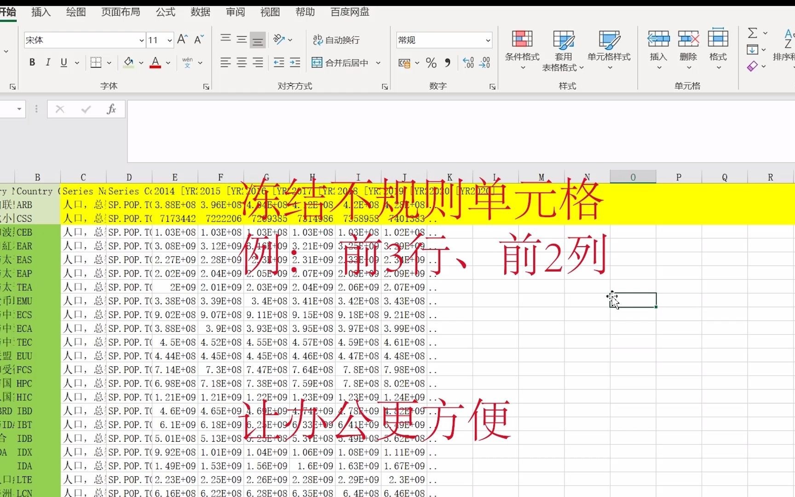Open the 数据 ribbon tab
The width and height of the screenshot is (795, 497).
[x=200, y=12]
